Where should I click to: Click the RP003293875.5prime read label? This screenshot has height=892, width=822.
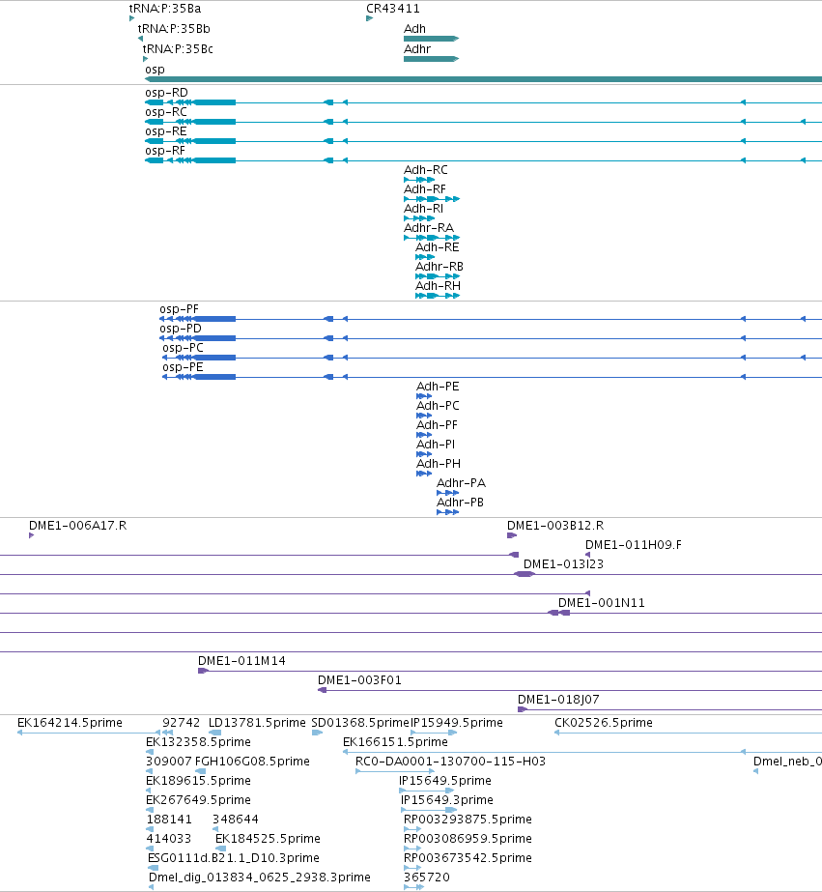pos(468,820)
